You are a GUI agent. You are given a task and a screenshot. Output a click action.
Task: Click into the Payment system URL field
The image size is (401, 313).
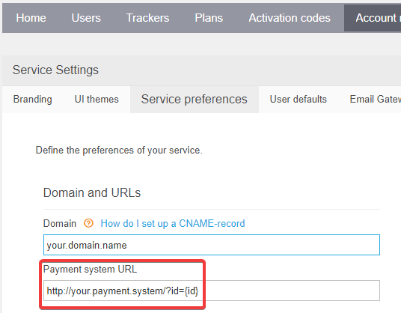212,291
